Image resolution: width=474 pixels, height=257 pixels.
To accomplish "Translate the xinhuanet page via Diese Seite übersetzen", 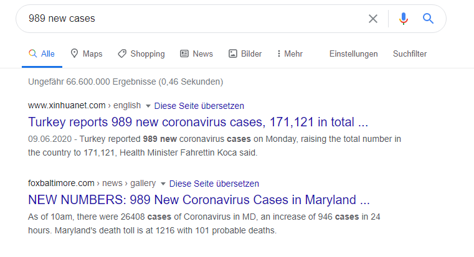I will click(199, 106).
